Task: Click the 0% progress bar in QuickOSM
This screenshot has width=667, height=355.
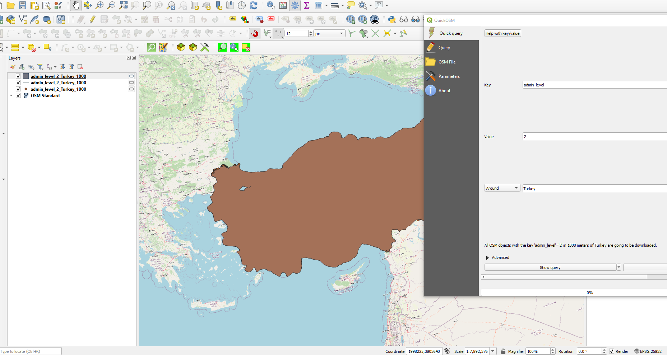Action: (574, 293)
